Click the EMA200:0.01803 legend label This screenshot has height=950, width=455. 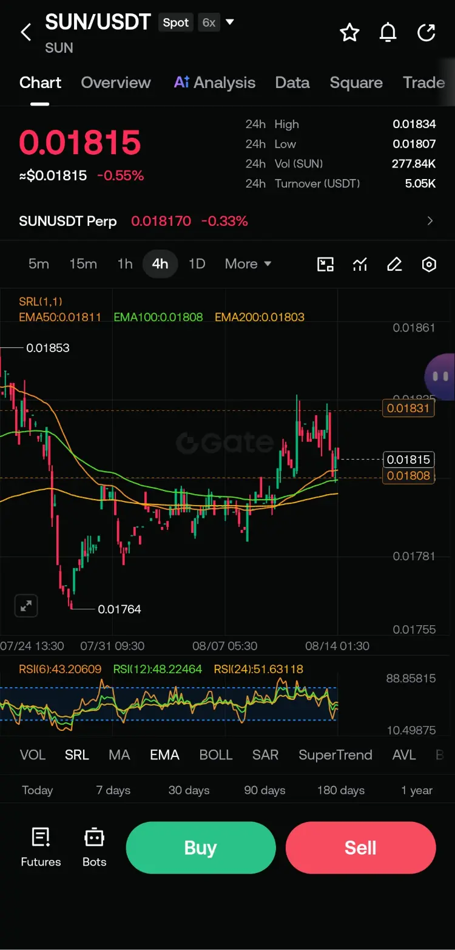tap(260, 317)
